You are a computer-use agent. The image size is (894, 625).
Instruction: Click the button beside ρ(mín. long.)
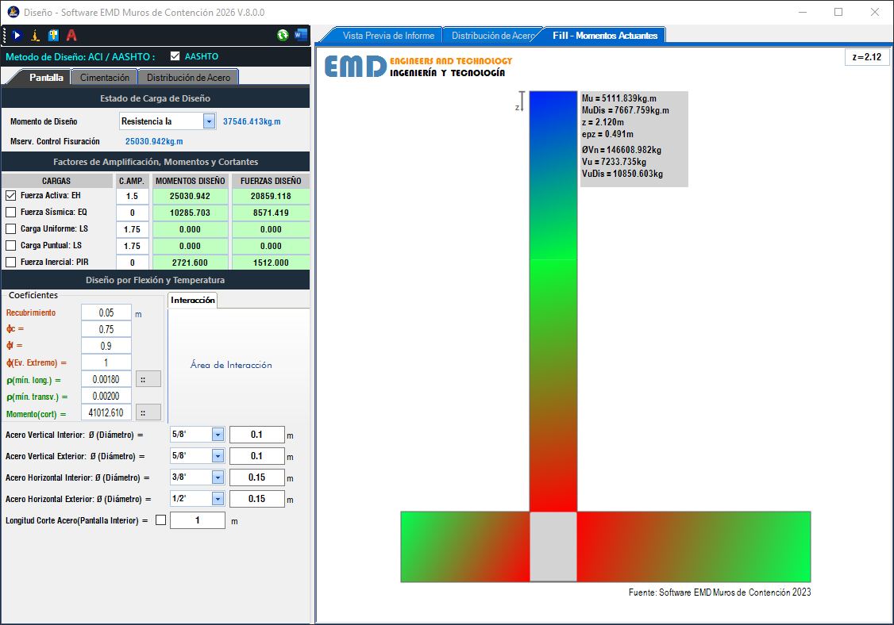pos(148,379)
